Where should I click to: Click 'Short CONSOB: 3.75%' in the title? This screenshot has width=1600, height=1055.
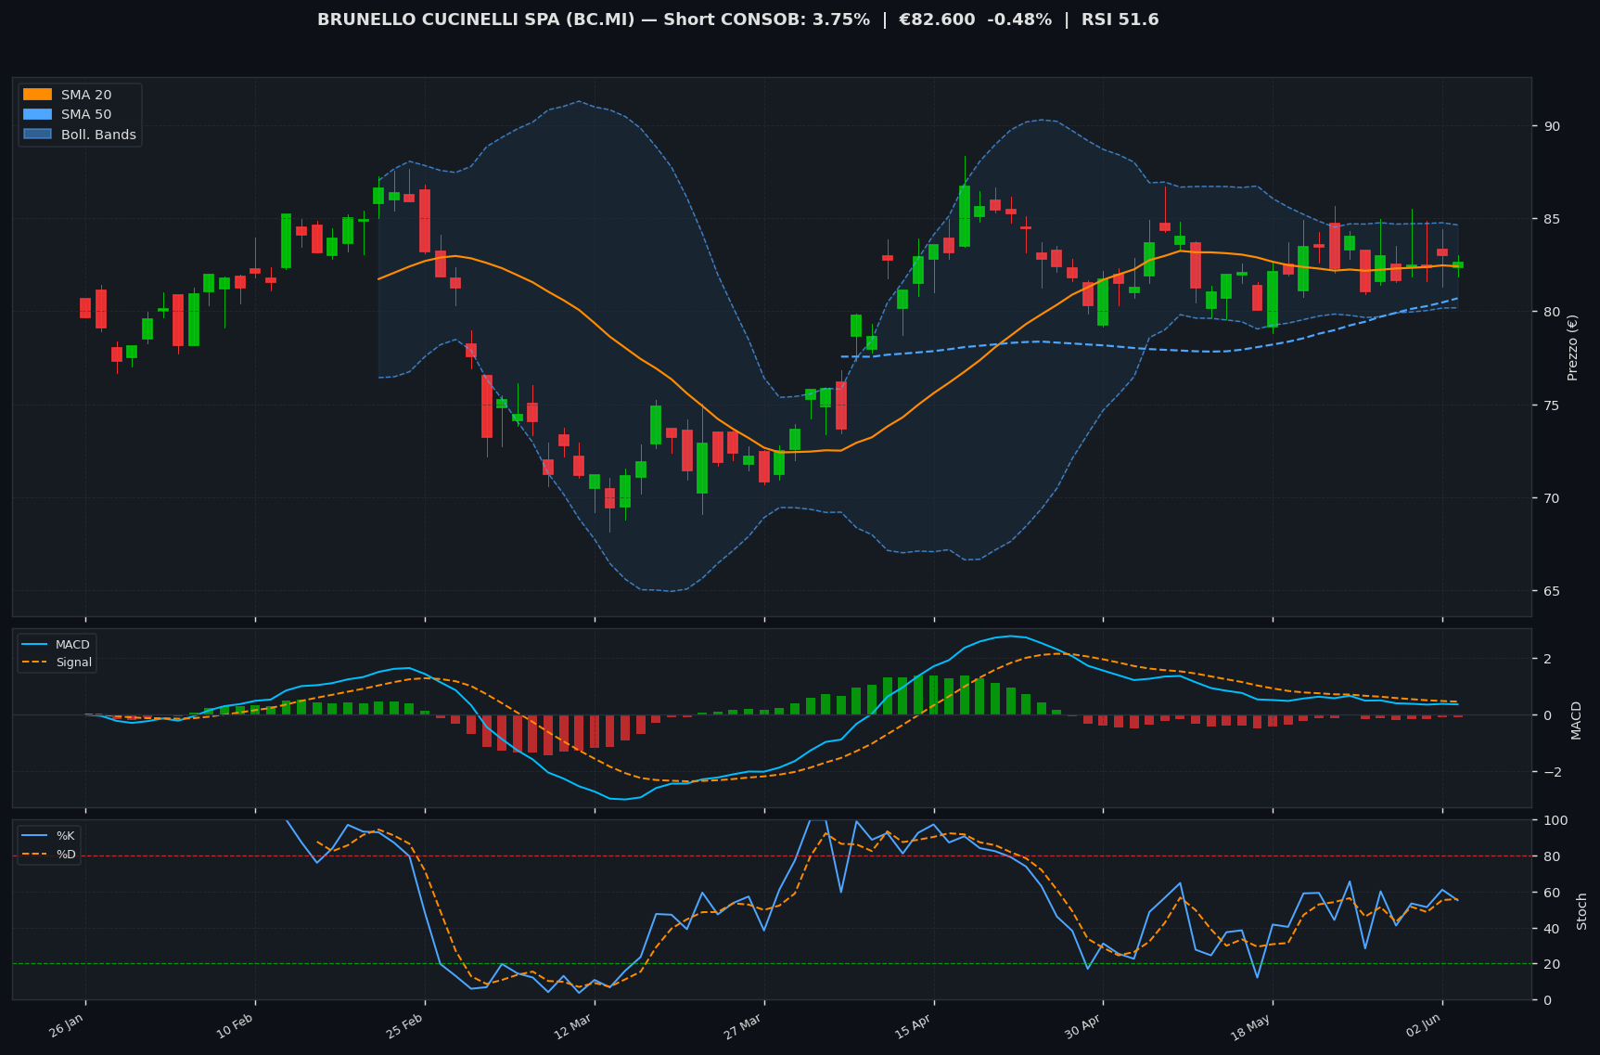(x=764, y=19)
